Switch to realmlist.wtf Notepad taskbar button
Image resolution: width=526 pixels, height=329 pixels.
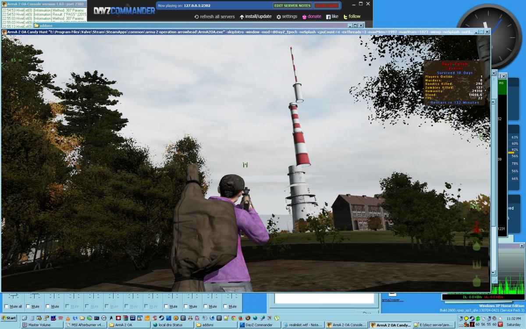(302, 325)
